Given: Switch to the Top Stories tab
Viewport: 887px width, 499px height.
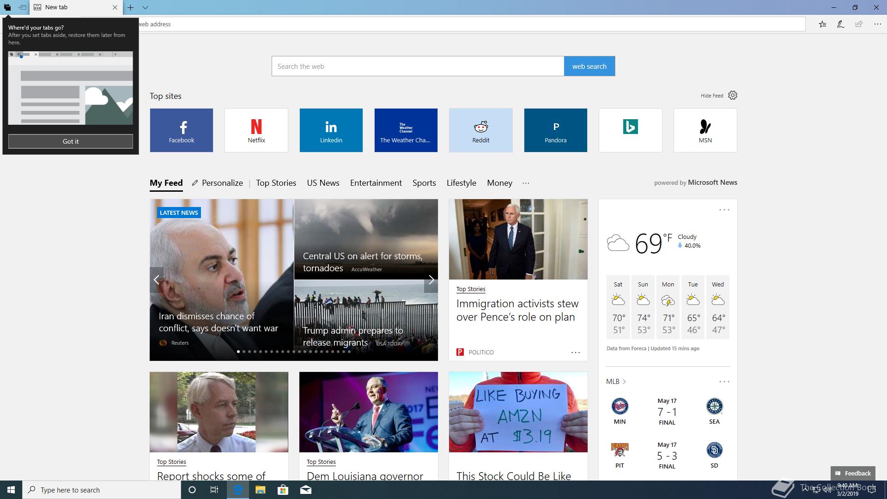Looking at the screenshot, I should pos(276,183).
